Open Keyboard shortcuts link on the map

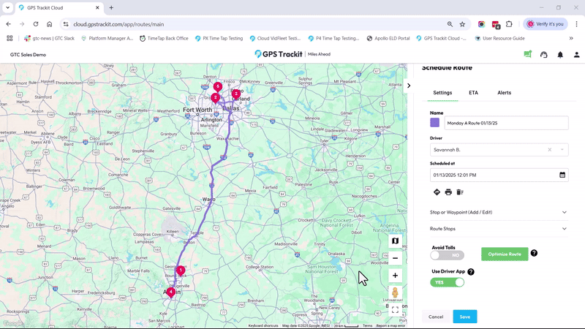(263, 325)
